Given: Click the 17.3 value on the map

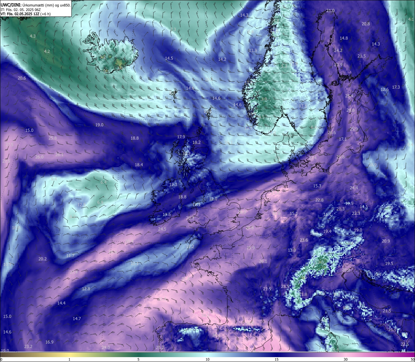Looking at the screenshot, I should (396, 87).
